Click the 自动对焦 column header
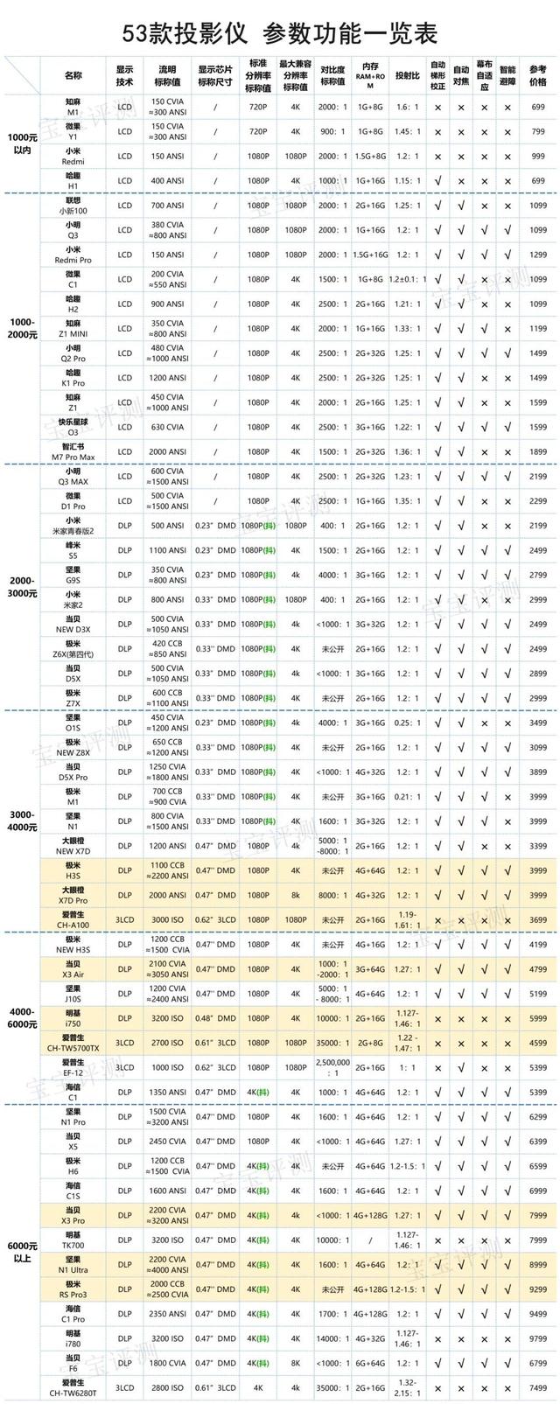The width and height of the screenshot is (560, 1404). [461, 76]
